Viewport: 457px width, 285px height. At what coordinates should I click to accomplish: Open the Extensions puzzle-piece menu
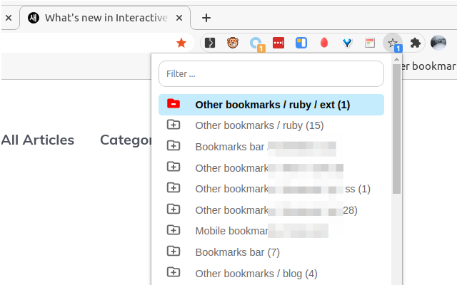click(x=416, y=43)
